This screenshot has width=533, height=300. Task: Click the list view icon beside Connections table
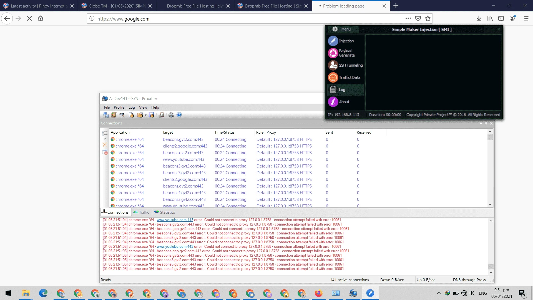click(x=105, y=133)
